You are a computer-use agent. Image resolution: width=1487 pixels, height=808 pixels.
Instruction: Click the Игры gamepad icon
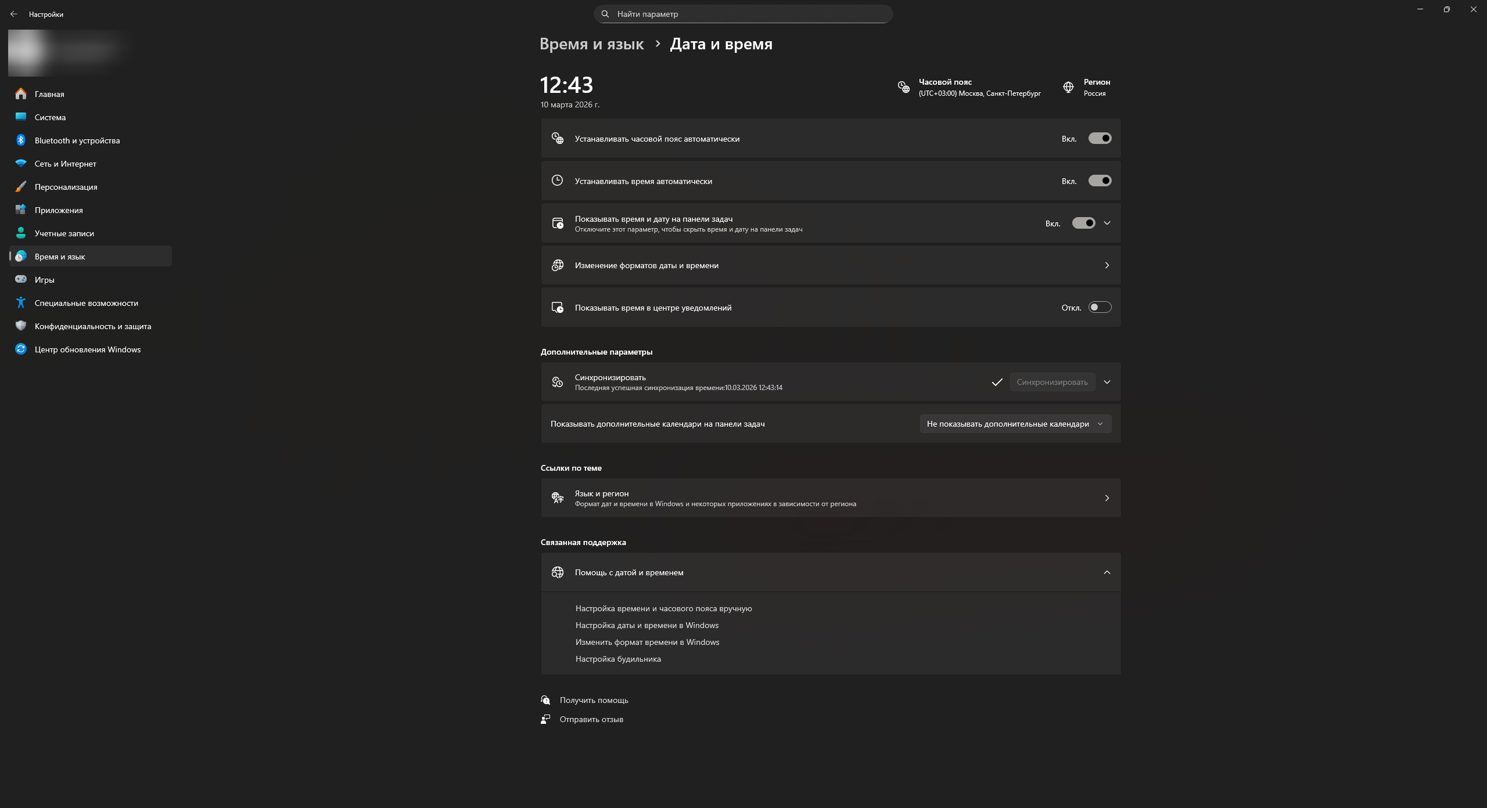21,280
